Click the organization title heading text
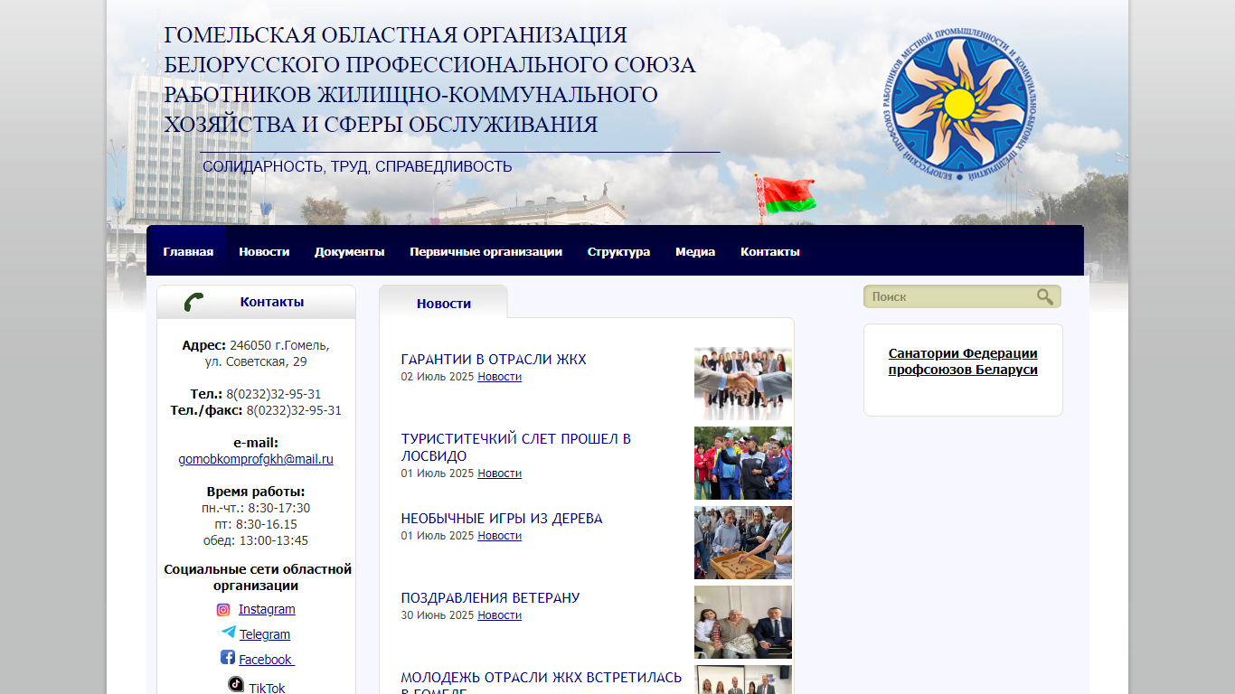The image size is (1235, 694). pyautogui.click(x=430, y=80)
